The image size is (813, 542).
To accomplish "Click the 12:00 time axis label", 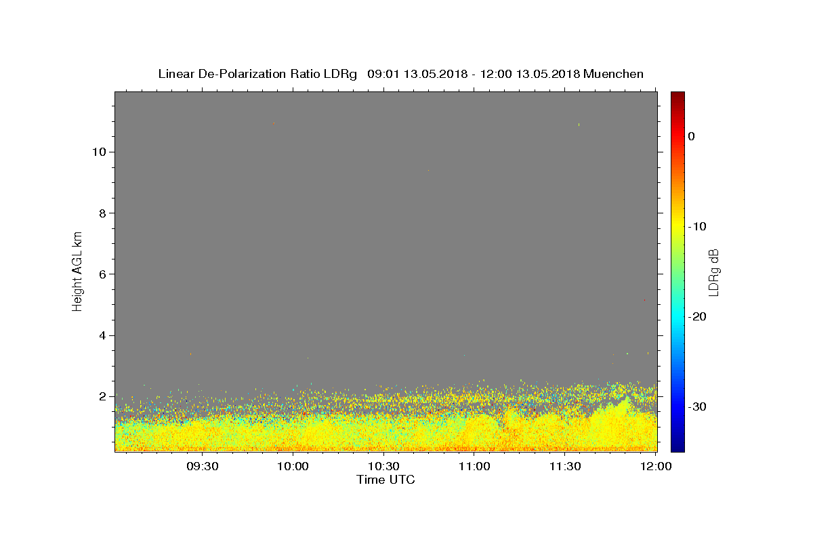I will coord(656,466).
